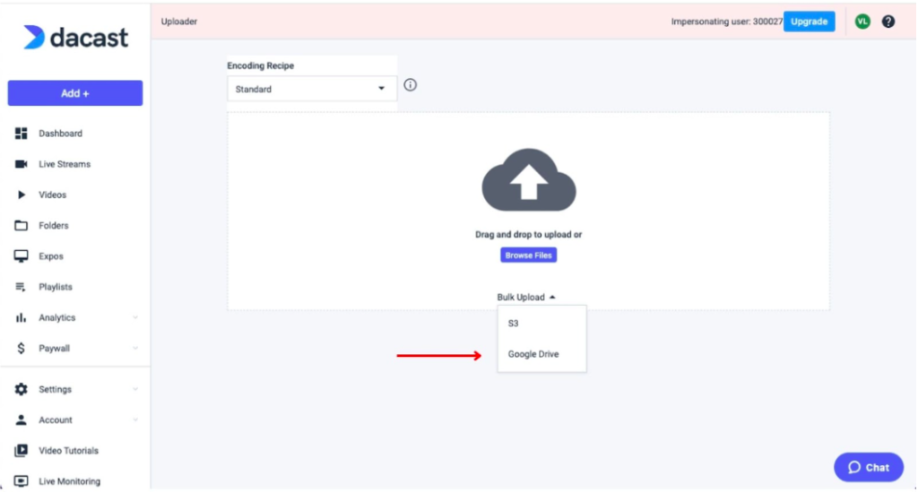The width and height of the screenshot is (918, 493).
Task: Expand the Paywall submenu chevron
Action: point(134,349)
